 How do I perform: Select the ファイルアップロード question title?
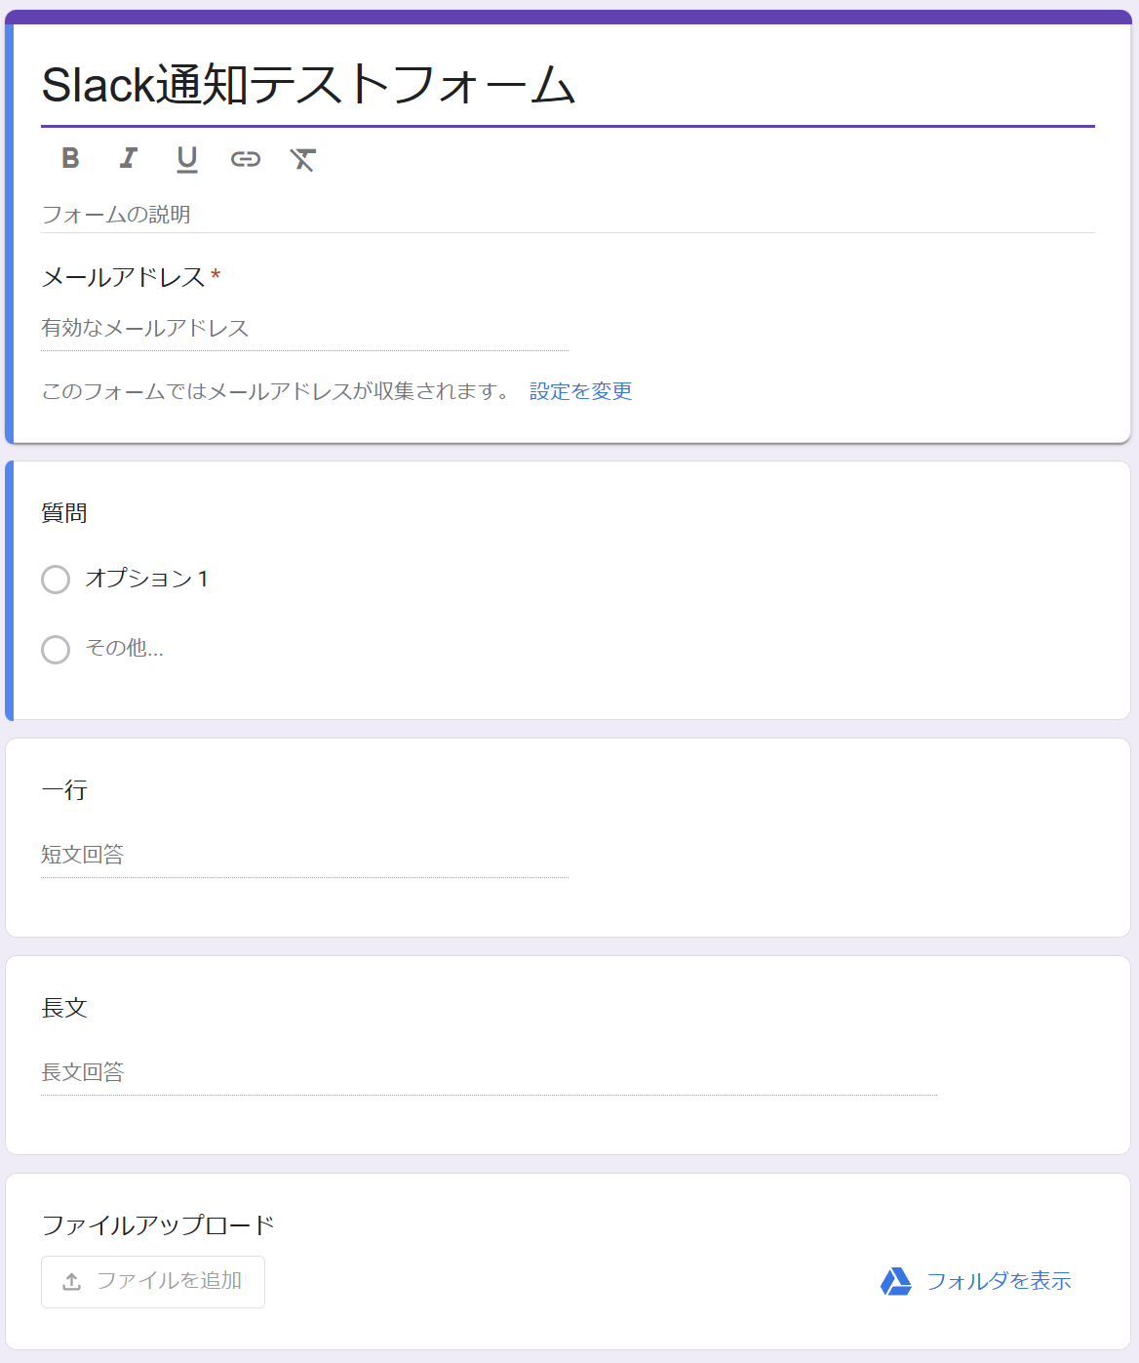pos(158,1225)
